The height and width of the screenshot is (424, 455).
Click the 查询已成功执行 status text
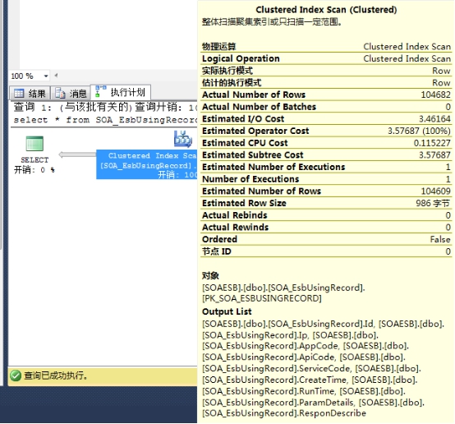(55, 376)
